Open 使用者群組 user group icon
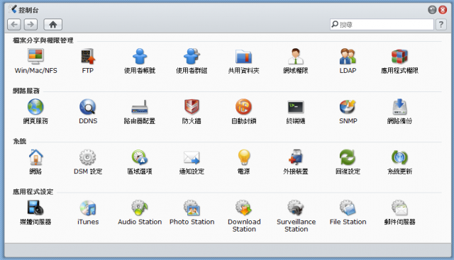Screen dimensions: 454x260 coord(192,56)
